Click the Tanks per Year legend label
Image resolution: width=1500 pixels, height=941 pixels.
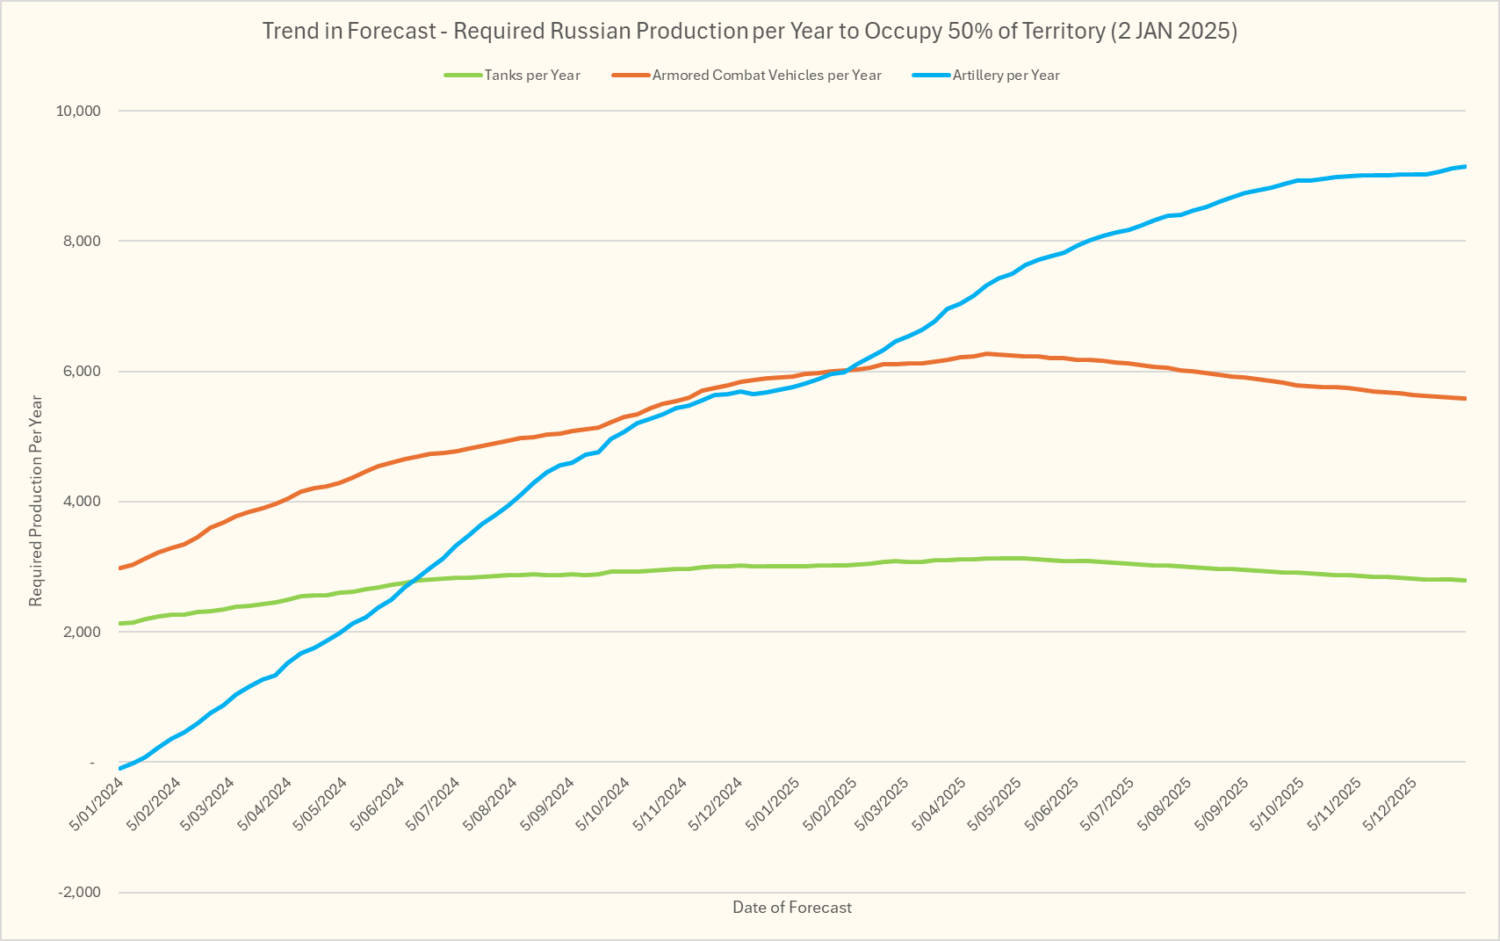coord(532,76)
